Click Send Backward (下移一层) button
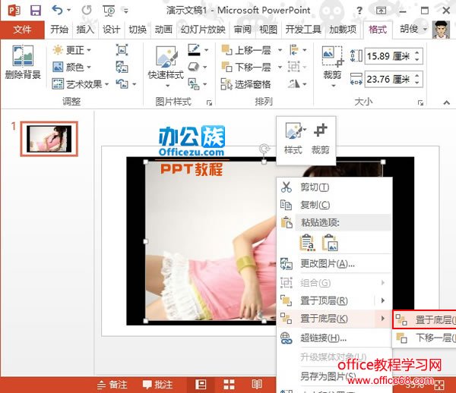 (x=246, y=67)
